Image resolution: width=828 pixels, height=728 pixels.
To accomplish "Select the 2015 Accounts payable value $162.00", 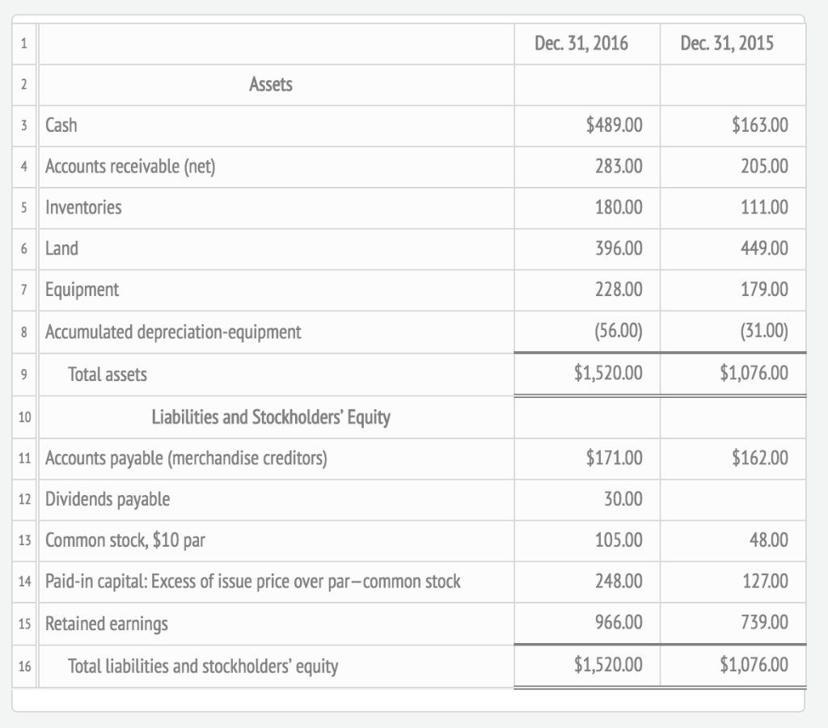I will click(x=759, y=459).
